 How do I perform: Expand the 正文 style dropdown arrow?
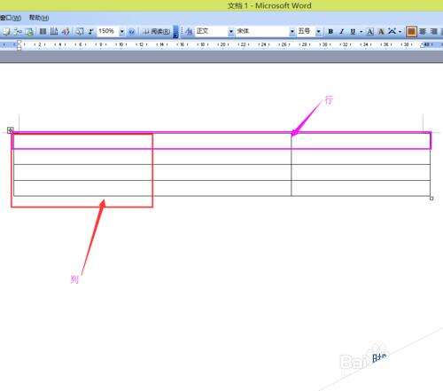tap(231, 31)
